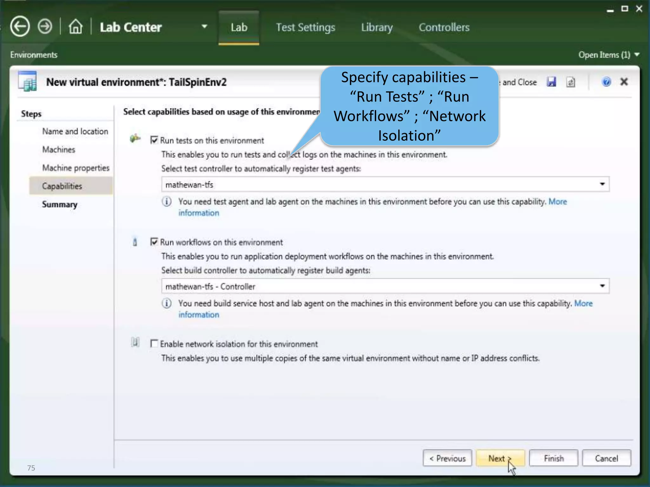Enable network isolation for this environment
The width and height of the screenshot is (650, 487).
point(154,344)
